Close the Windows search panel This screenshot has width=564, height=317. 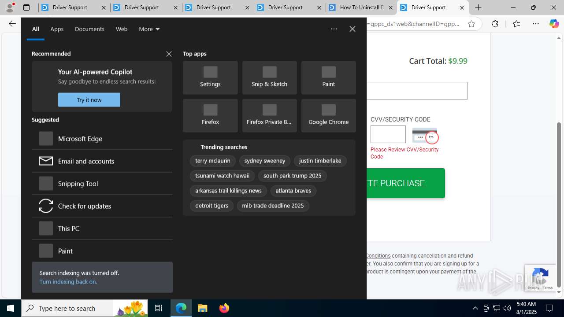coord(352,29)
